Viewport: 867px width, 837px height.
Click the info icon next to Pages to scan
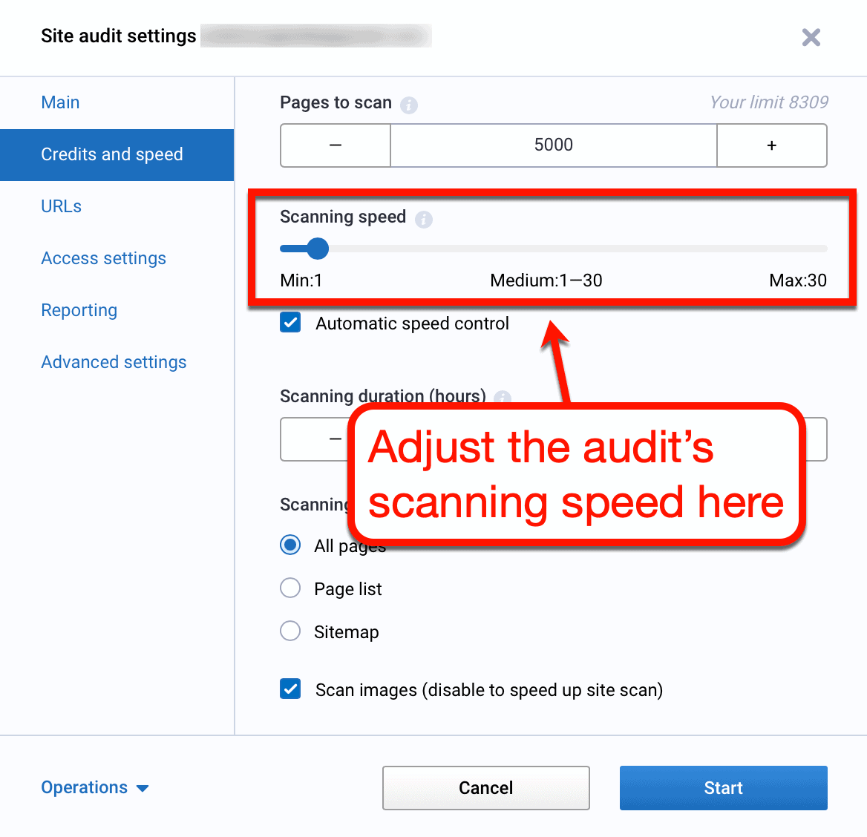pyautogui.click(x=408, y=105)
